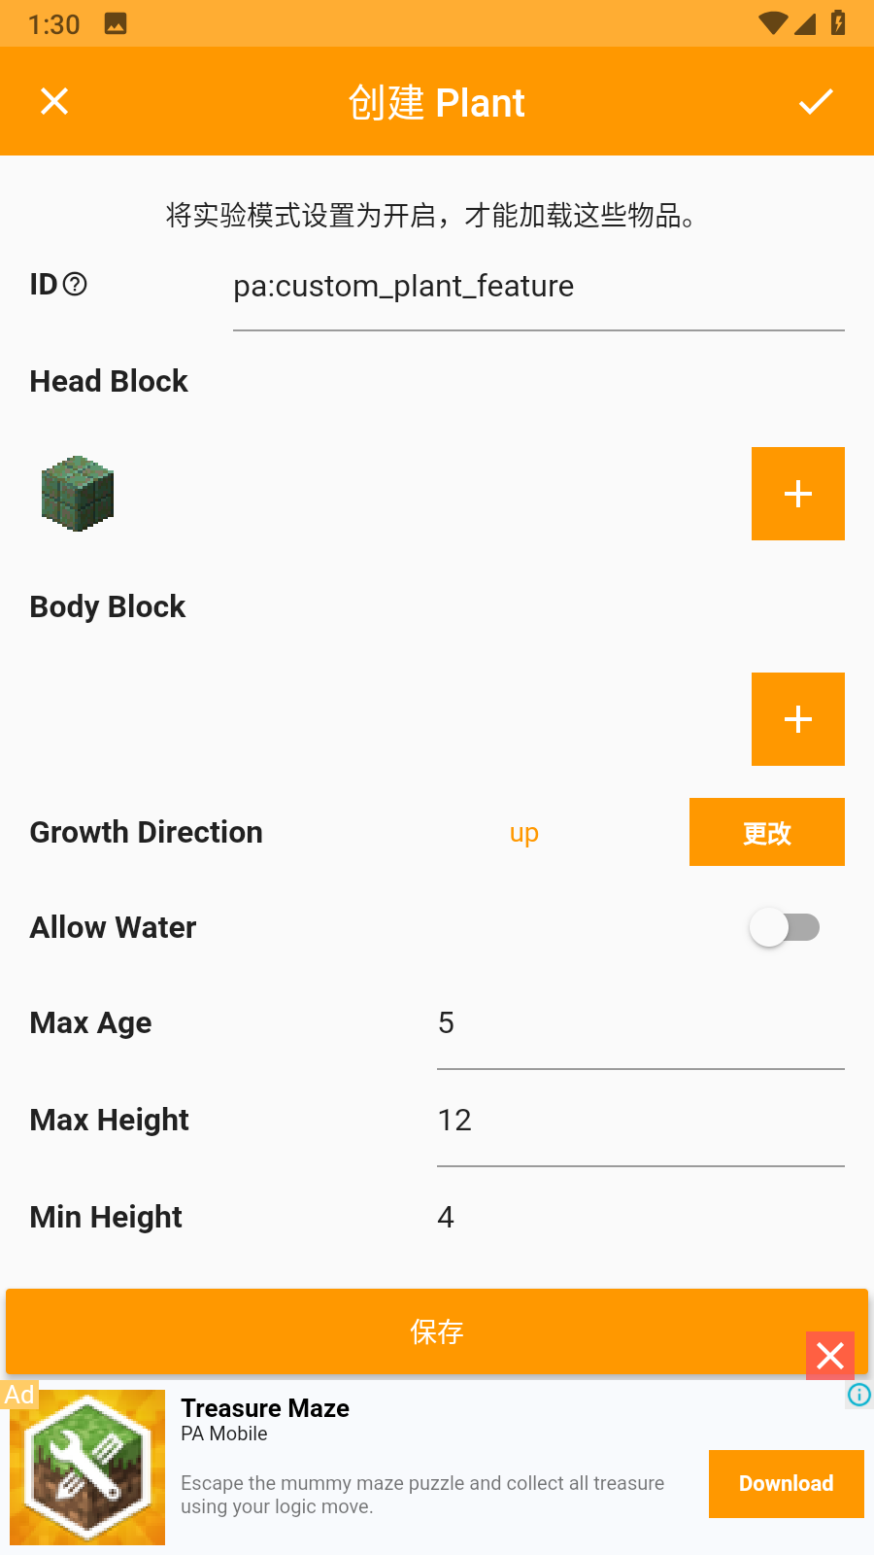Toggle the Allow Water switch
This screenshot has height=1555, width=874.
(x=784, y=927)
